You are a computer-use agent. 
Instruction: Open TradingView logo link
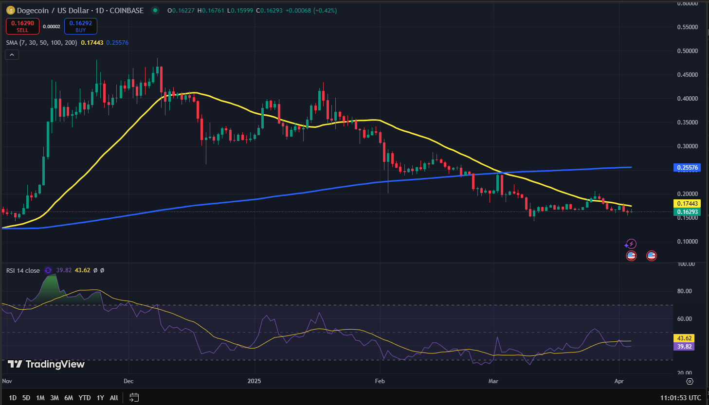pyautogui.click(x=46, y=364)
